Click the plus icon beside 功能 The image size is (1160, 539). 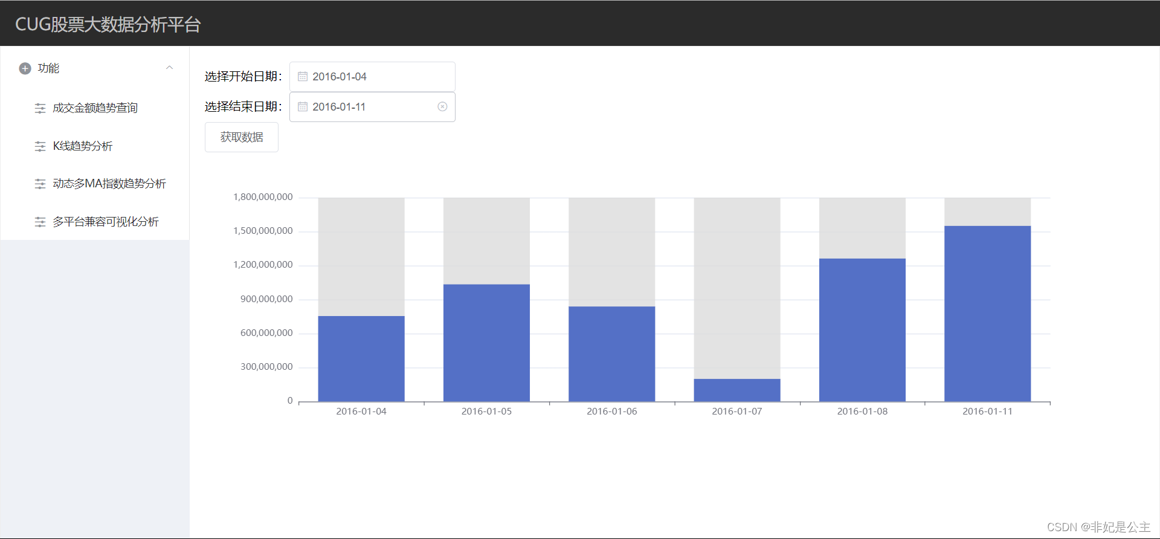pyautogui.click(x=25, y=69)
